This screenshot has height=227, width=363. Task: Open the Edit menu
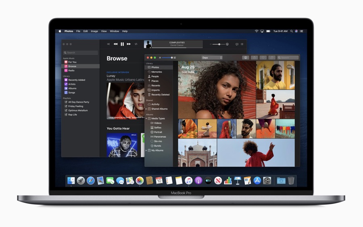coord(86,31)
